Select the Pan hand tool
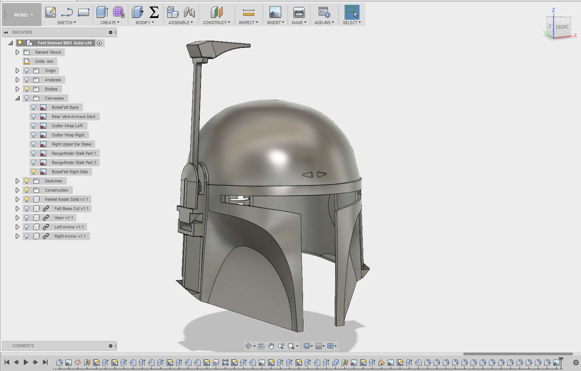 (x=271, y=346)
